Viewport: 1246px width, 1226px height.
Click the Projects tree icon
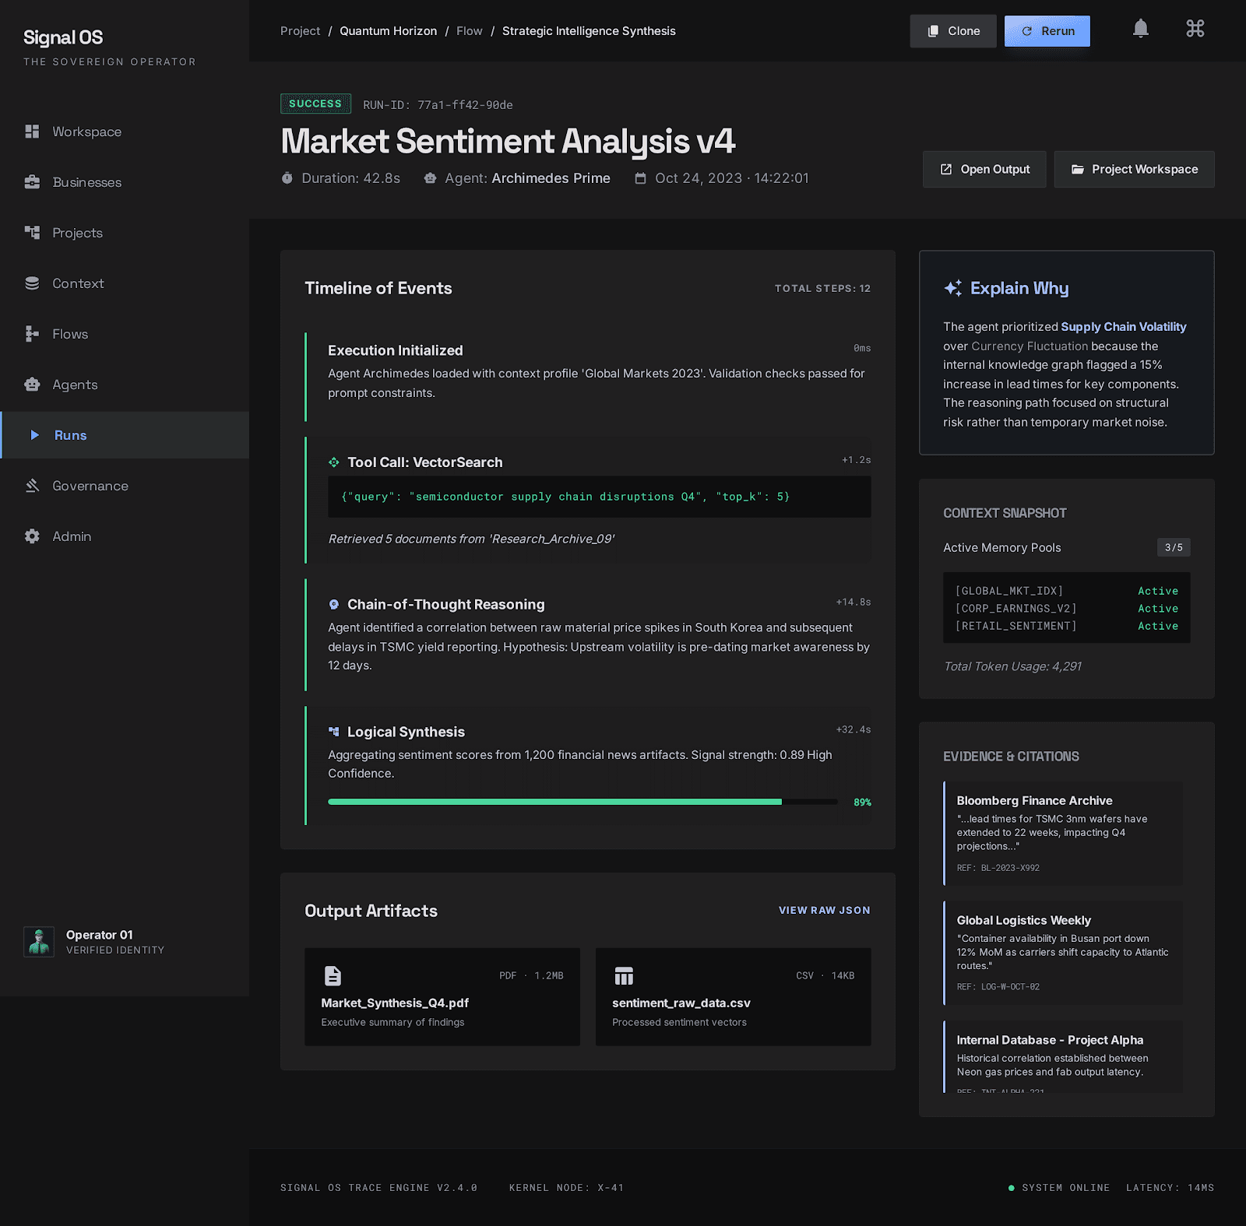coord(32,233)
